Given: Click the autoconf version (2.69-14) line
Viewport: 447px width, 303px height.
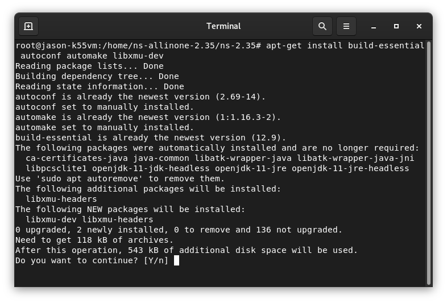Looking at the screenshot, I should [140, 97].
